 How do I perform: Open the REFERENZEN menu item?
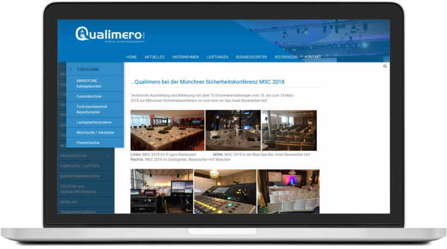(286, 57)
